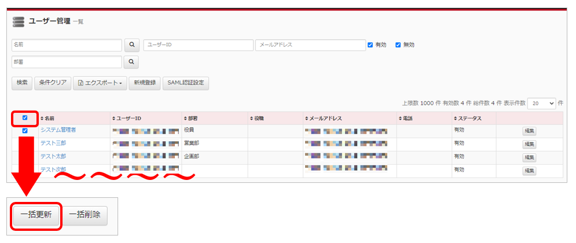
Task: Open the エクスポート dropdown menu
Action: click(100, 83)
